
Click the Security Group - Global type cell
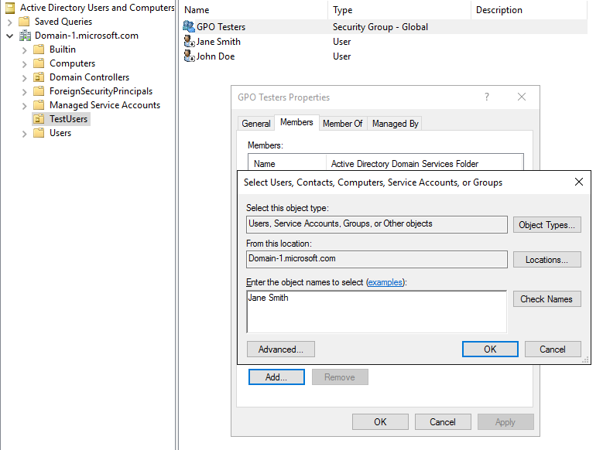(x=380, y=27)
